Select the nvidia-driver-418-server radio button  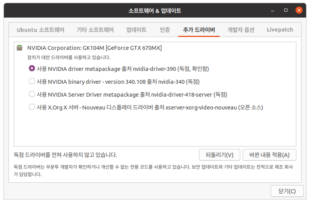pos(32,94)
